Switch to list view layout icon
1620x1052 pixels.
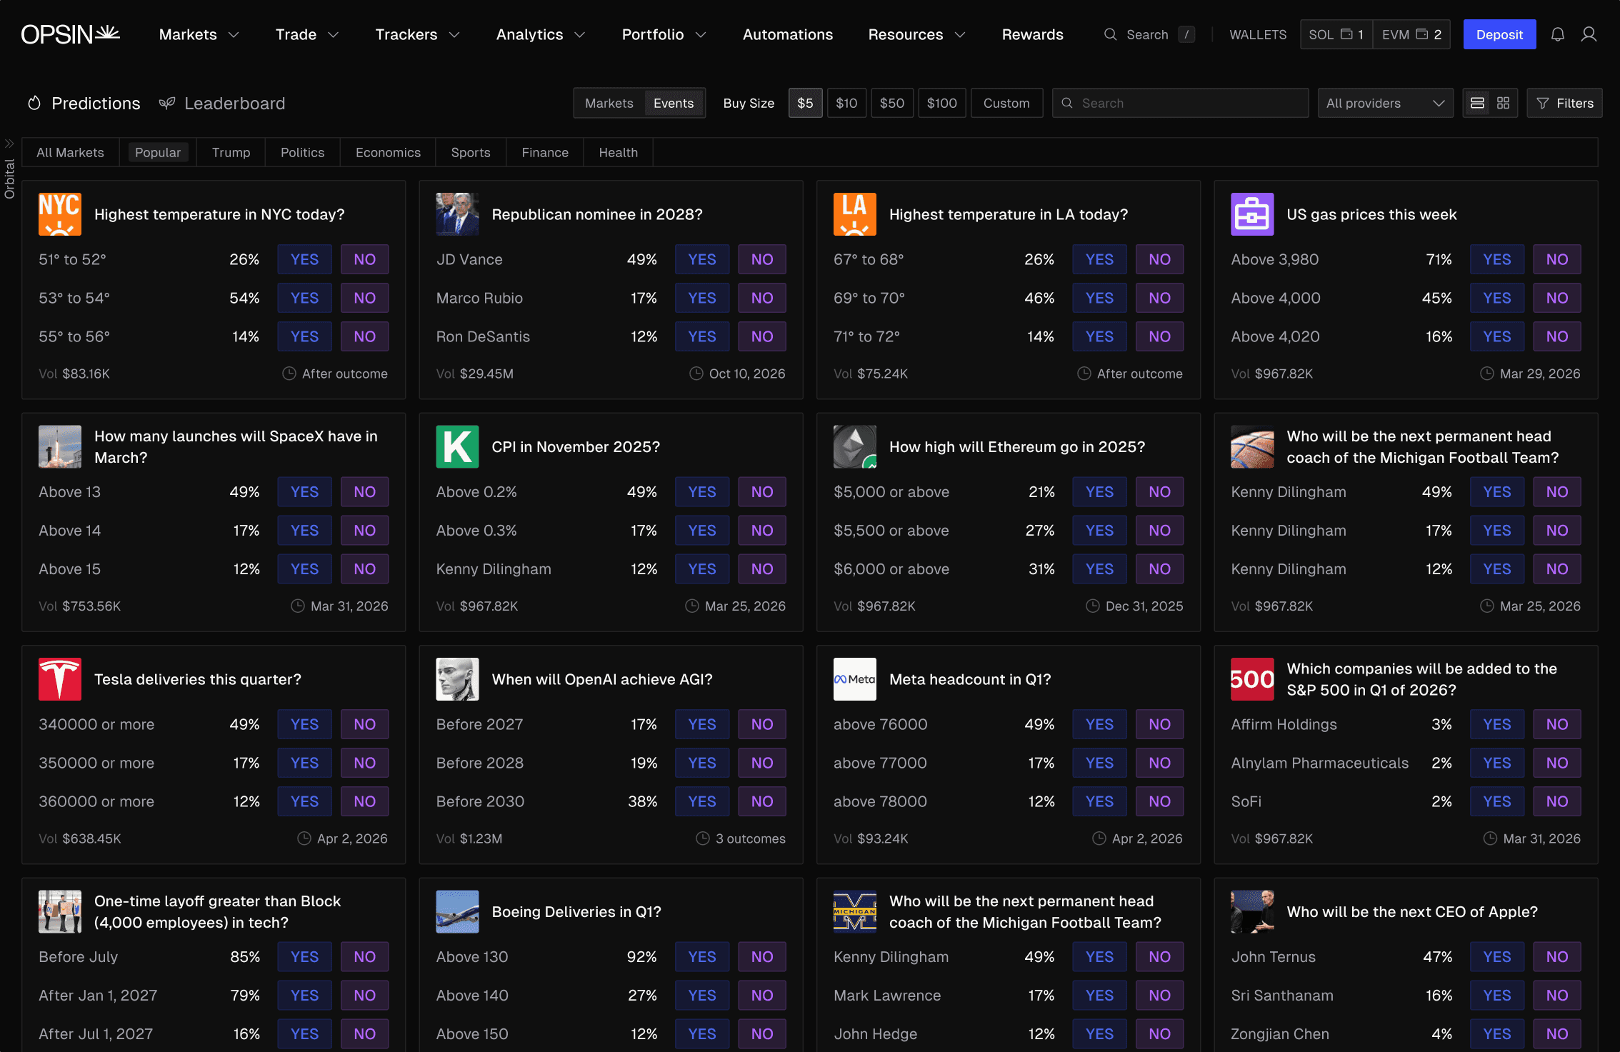1477,103
